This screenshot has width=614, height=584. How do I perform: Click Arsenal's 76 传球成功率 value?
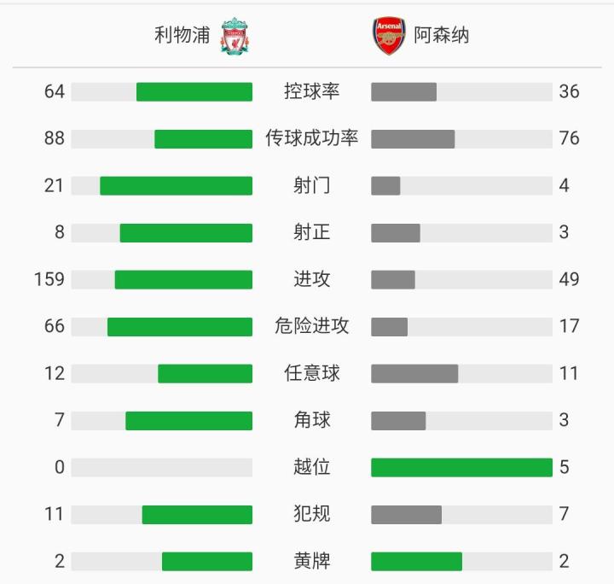(569, 138)
